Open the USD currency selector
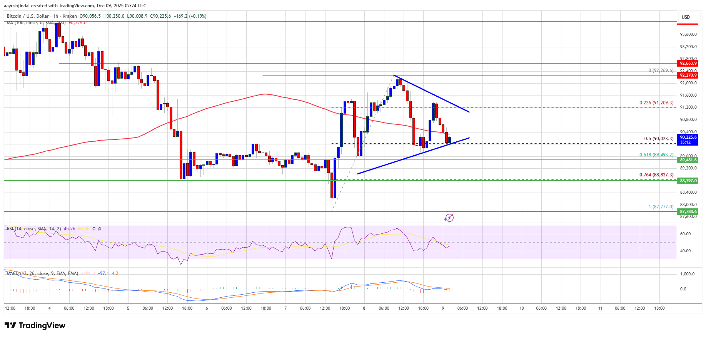 pos(686,17)
